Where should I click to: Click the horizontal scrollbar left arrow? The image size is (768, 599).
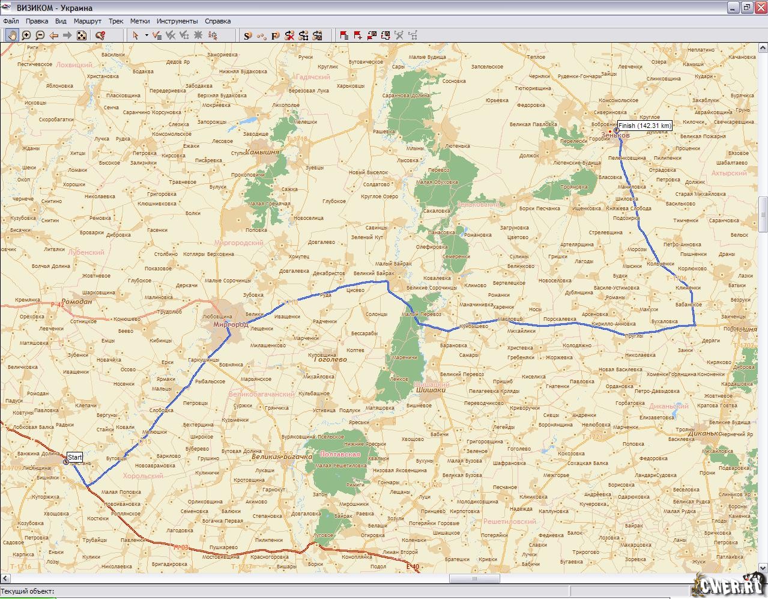click(x=5, y=579)
